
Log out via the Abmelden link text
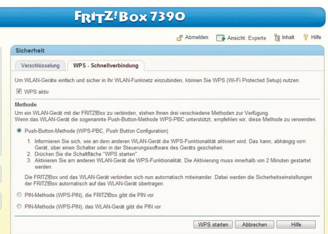pos(197,37)
